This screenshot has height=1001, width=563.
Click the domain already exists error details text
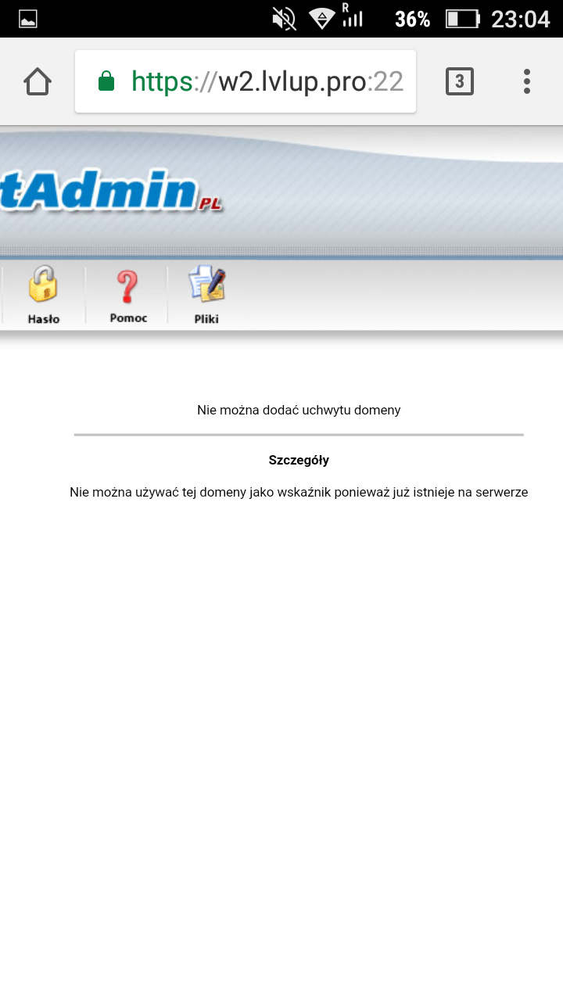299,493
